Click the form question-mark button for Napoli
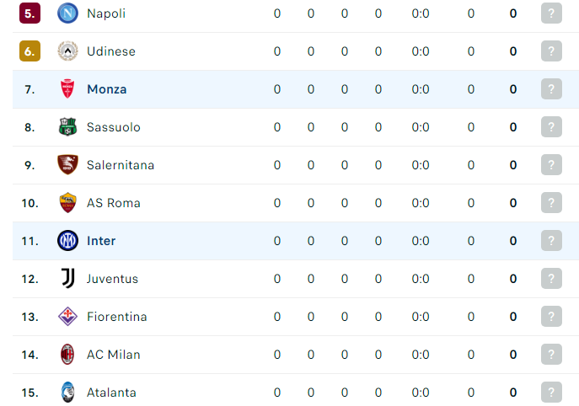This screenshot has width=579, height=406. tap(551, 13)
